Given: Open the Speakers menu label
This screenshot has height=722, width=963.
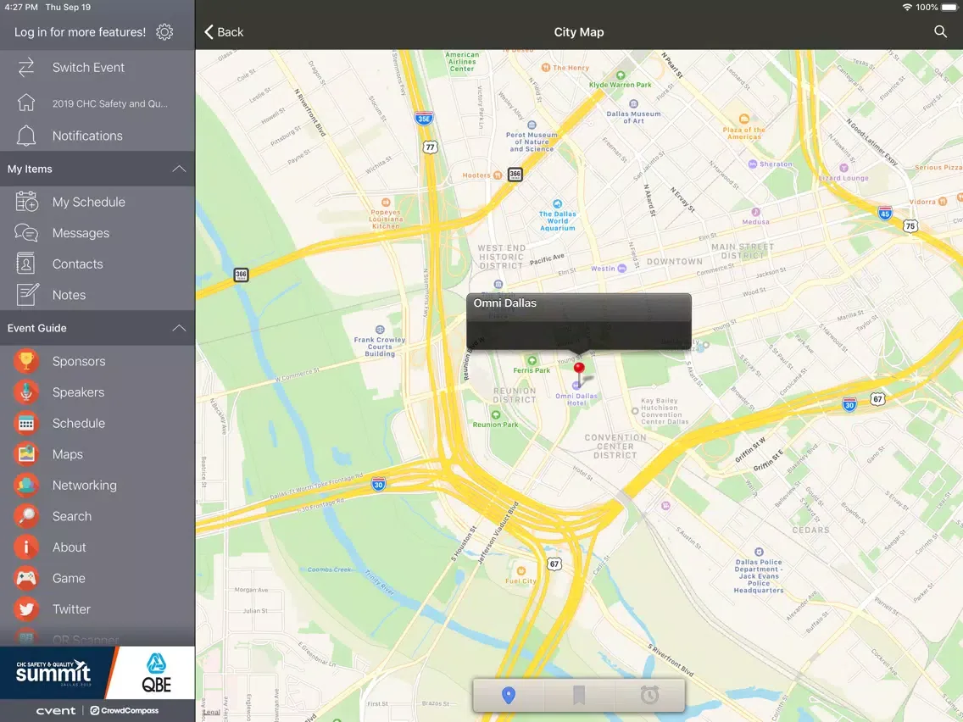Looking at the screenshot, I should (x=78, y=392).
